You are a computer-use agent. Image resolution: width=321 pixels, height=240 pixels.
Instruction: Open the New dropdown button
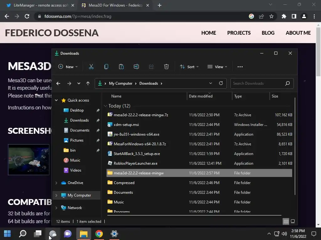click(x=68, y=67)
